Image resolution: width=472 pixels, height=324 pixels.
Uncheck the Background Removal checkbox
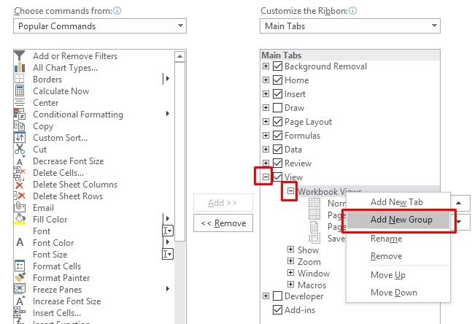point(277,66)
